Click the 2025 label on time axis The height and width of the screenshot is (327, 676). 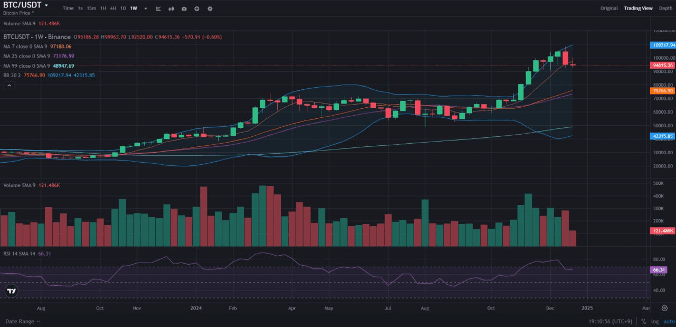tap(587, 307)
